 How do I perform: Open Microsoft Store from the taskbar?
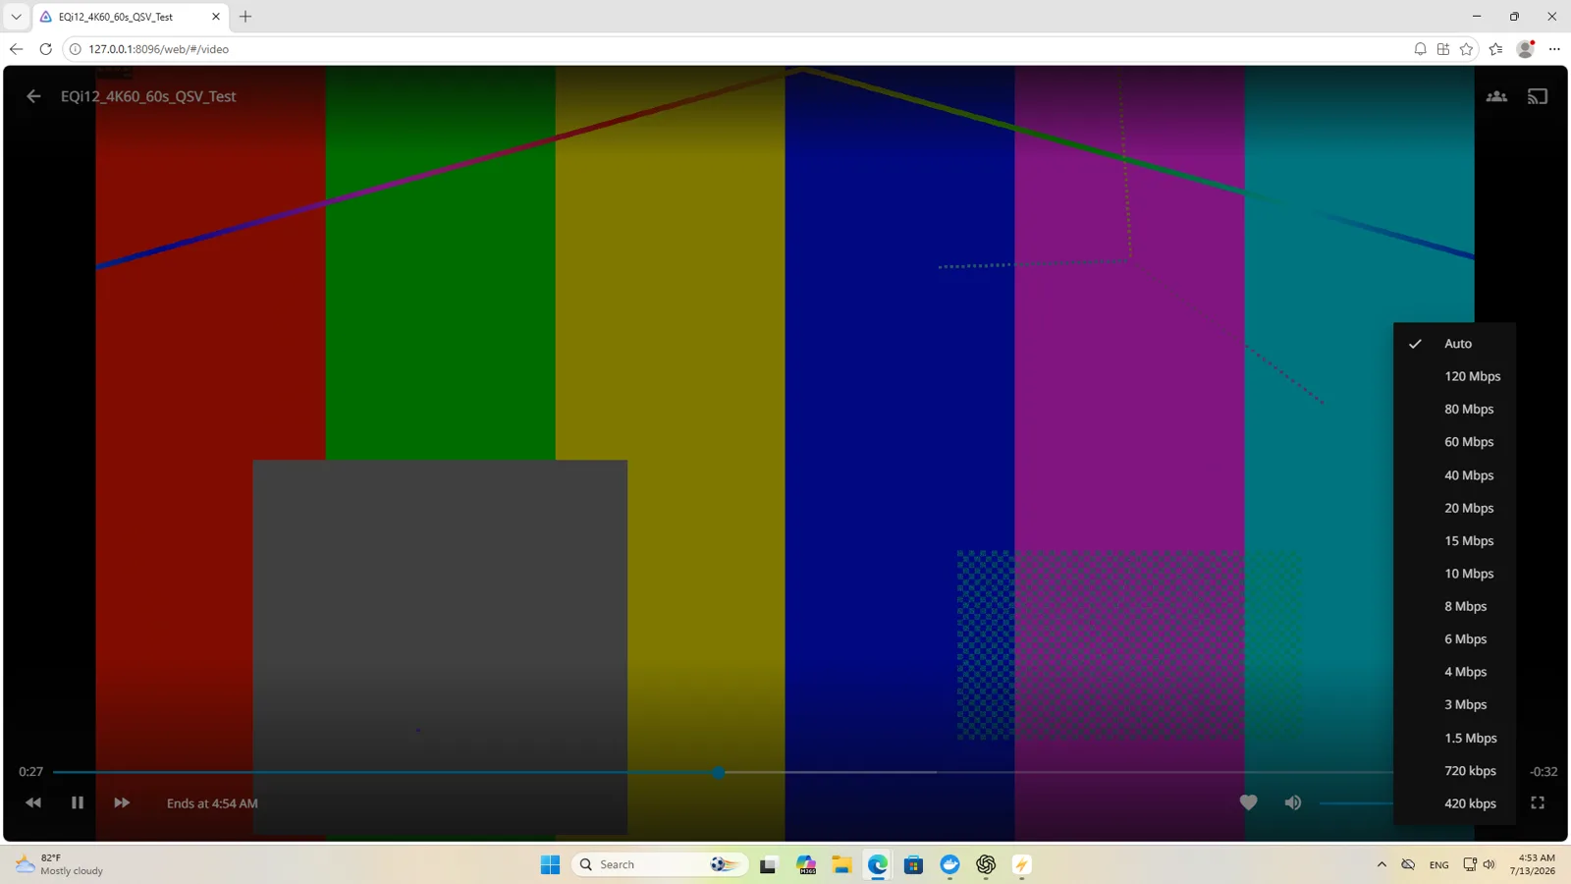[914, 864]
